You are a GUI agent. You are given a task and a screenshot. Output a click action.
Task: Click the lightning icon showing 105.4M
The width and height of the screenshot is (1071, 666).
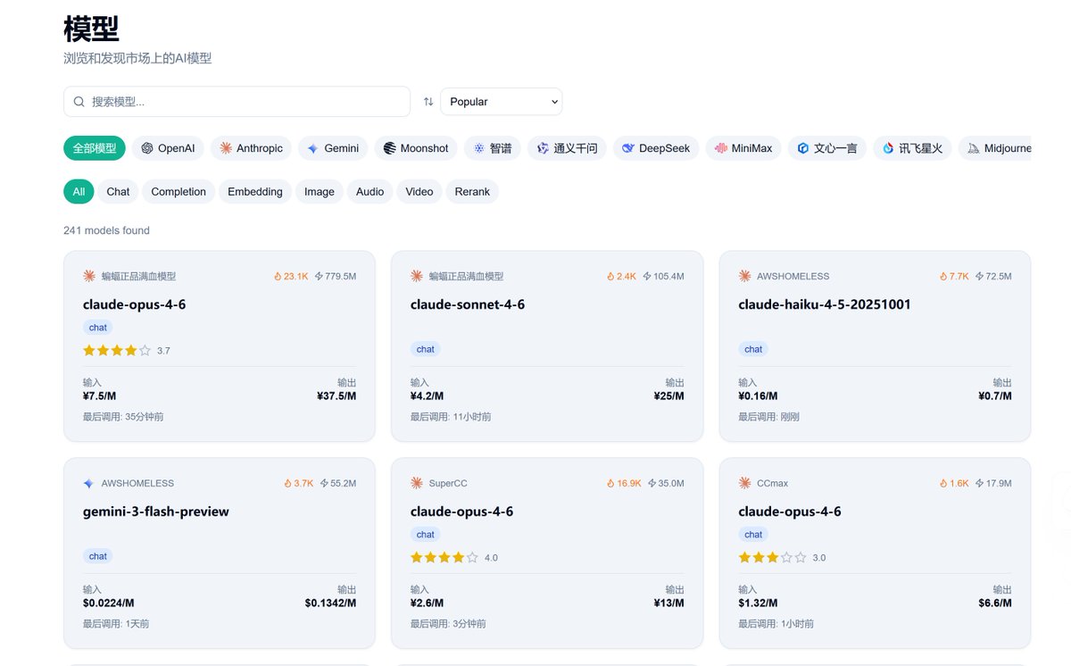pos(646,277)
